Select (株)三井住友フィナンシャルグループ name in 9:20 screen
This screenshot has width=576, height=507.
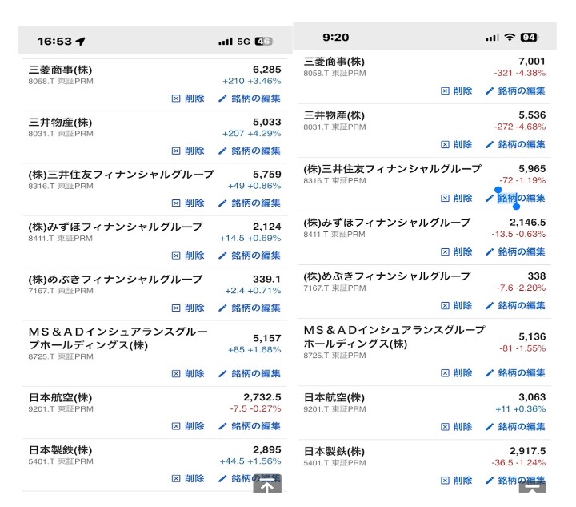tap(393, 169)
